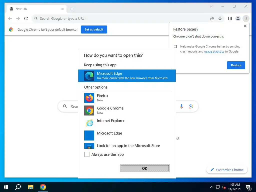Click the Firefox text label
This screenshot has width=256, height=192.
102,96
